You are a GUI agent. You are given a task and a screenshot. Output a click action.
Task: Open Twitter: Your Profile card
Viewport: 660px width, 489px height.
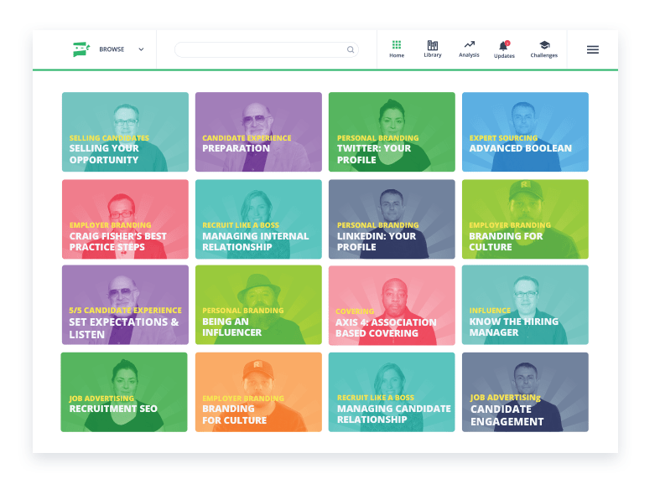coord(392,132)
